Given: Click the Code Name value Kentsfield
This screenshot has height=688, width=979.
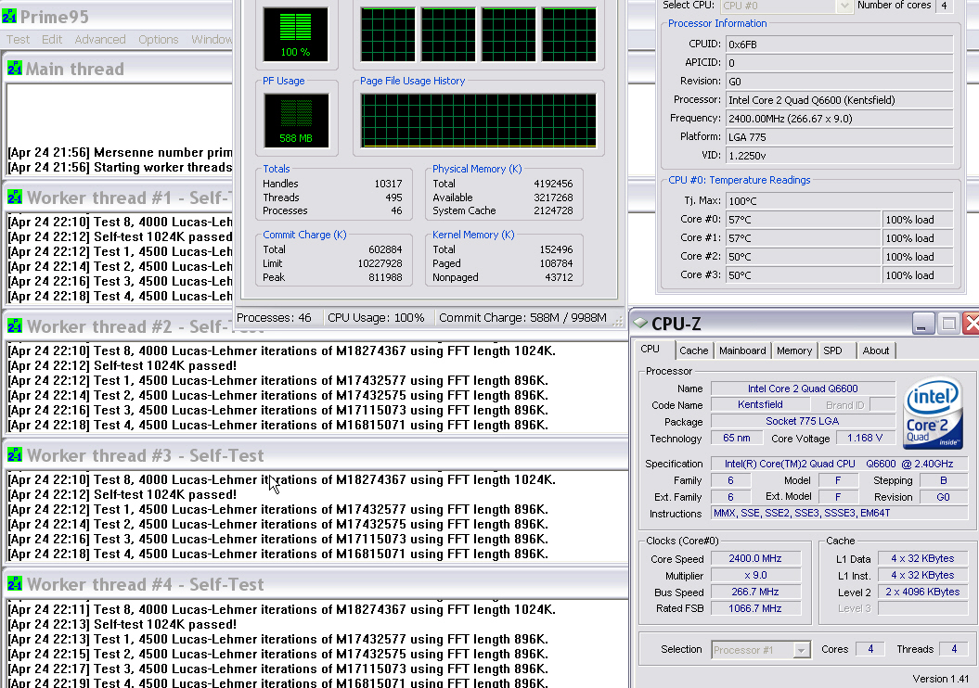Looking at the screenshot, I should 760,404.
